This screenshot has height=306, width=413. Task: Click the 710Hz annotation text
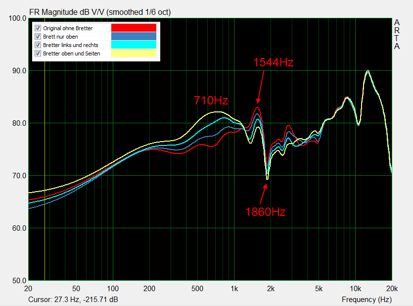point(211,101)
